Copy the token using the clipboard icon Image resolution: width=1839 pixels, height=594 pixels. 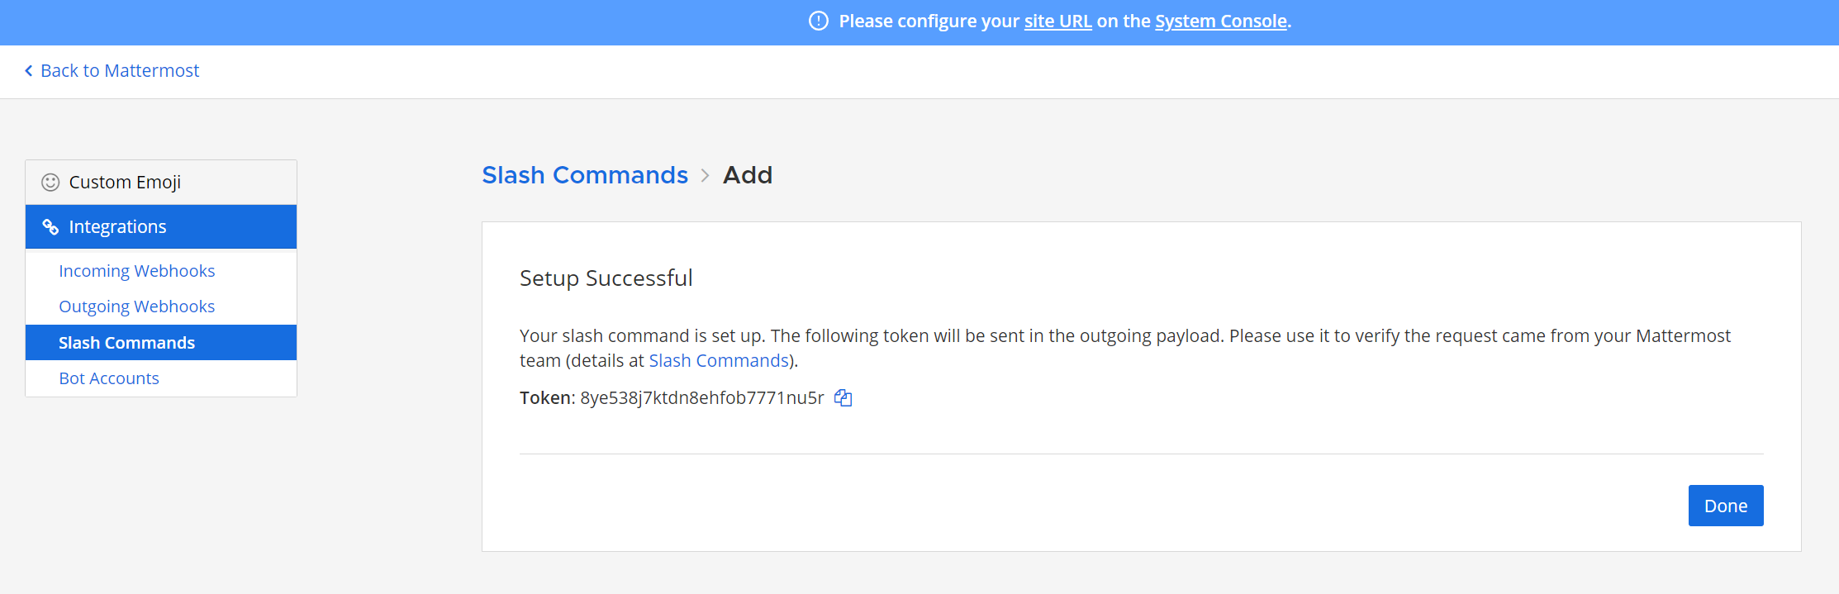(x=843, y=398)
